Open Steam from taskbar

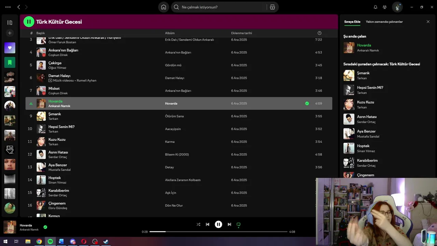pos(106,242)
